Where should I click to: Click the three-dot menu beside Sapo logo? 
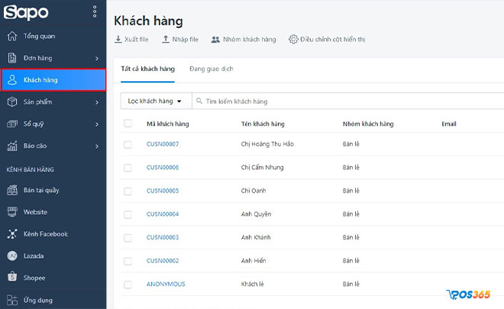(95, 11)
